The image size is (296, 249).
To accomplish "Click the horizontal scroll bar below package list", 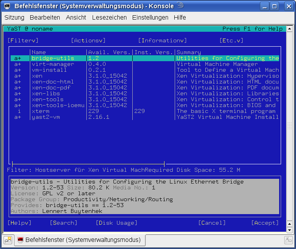I will pos(88,164).
